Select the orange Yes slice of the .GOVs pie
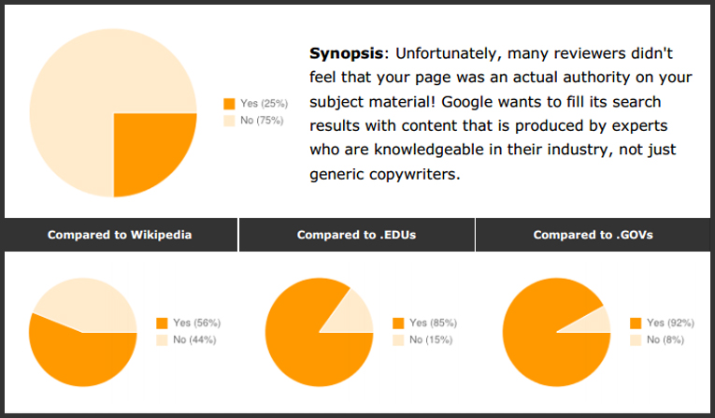Screen dimensions: 715x418 [x=542, y=341]
